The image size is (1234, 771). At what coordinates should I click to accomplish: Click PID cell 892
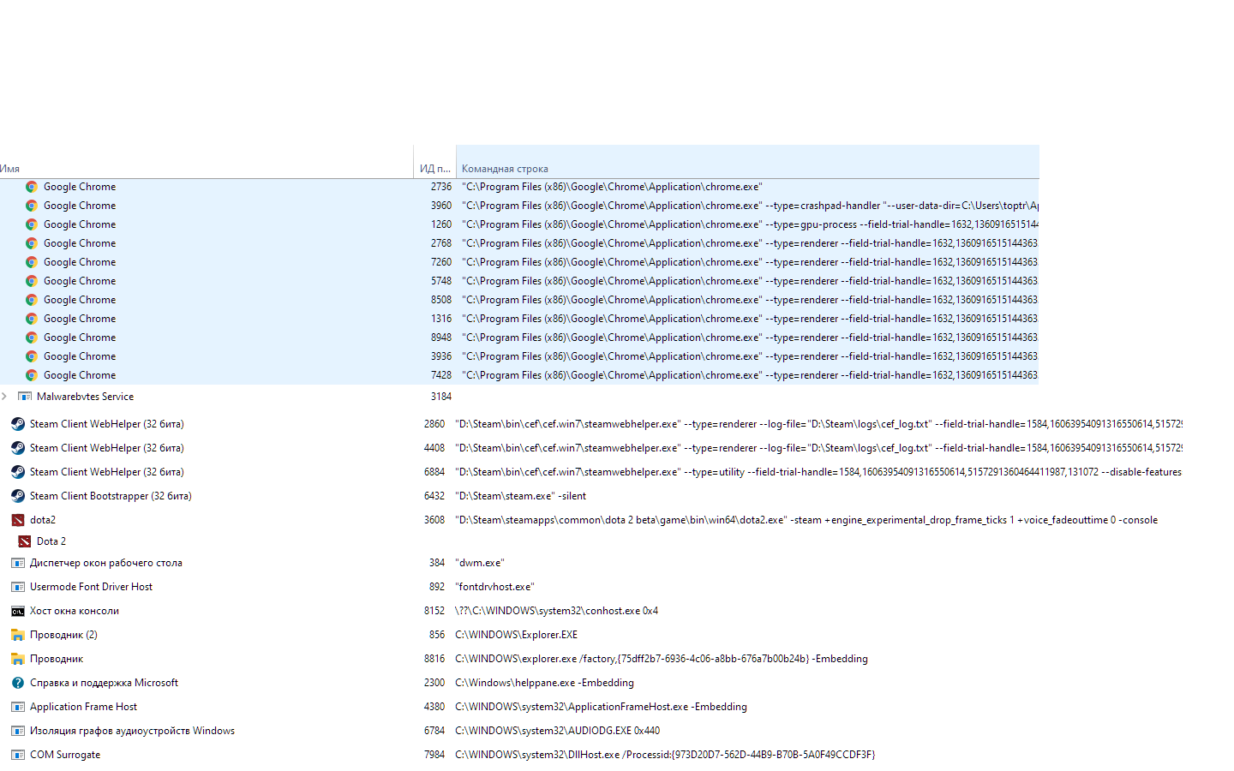click(437, 587)
